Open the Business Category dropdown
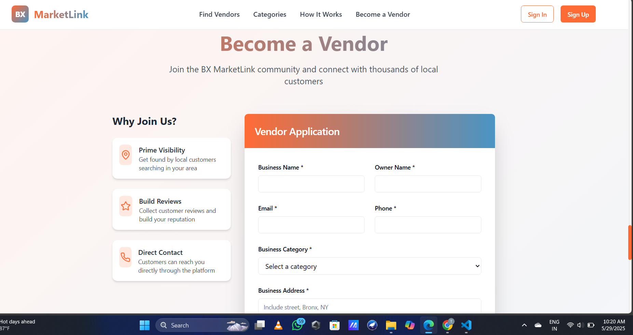This screenshot has width=633, height=335. tap(370, 266)
